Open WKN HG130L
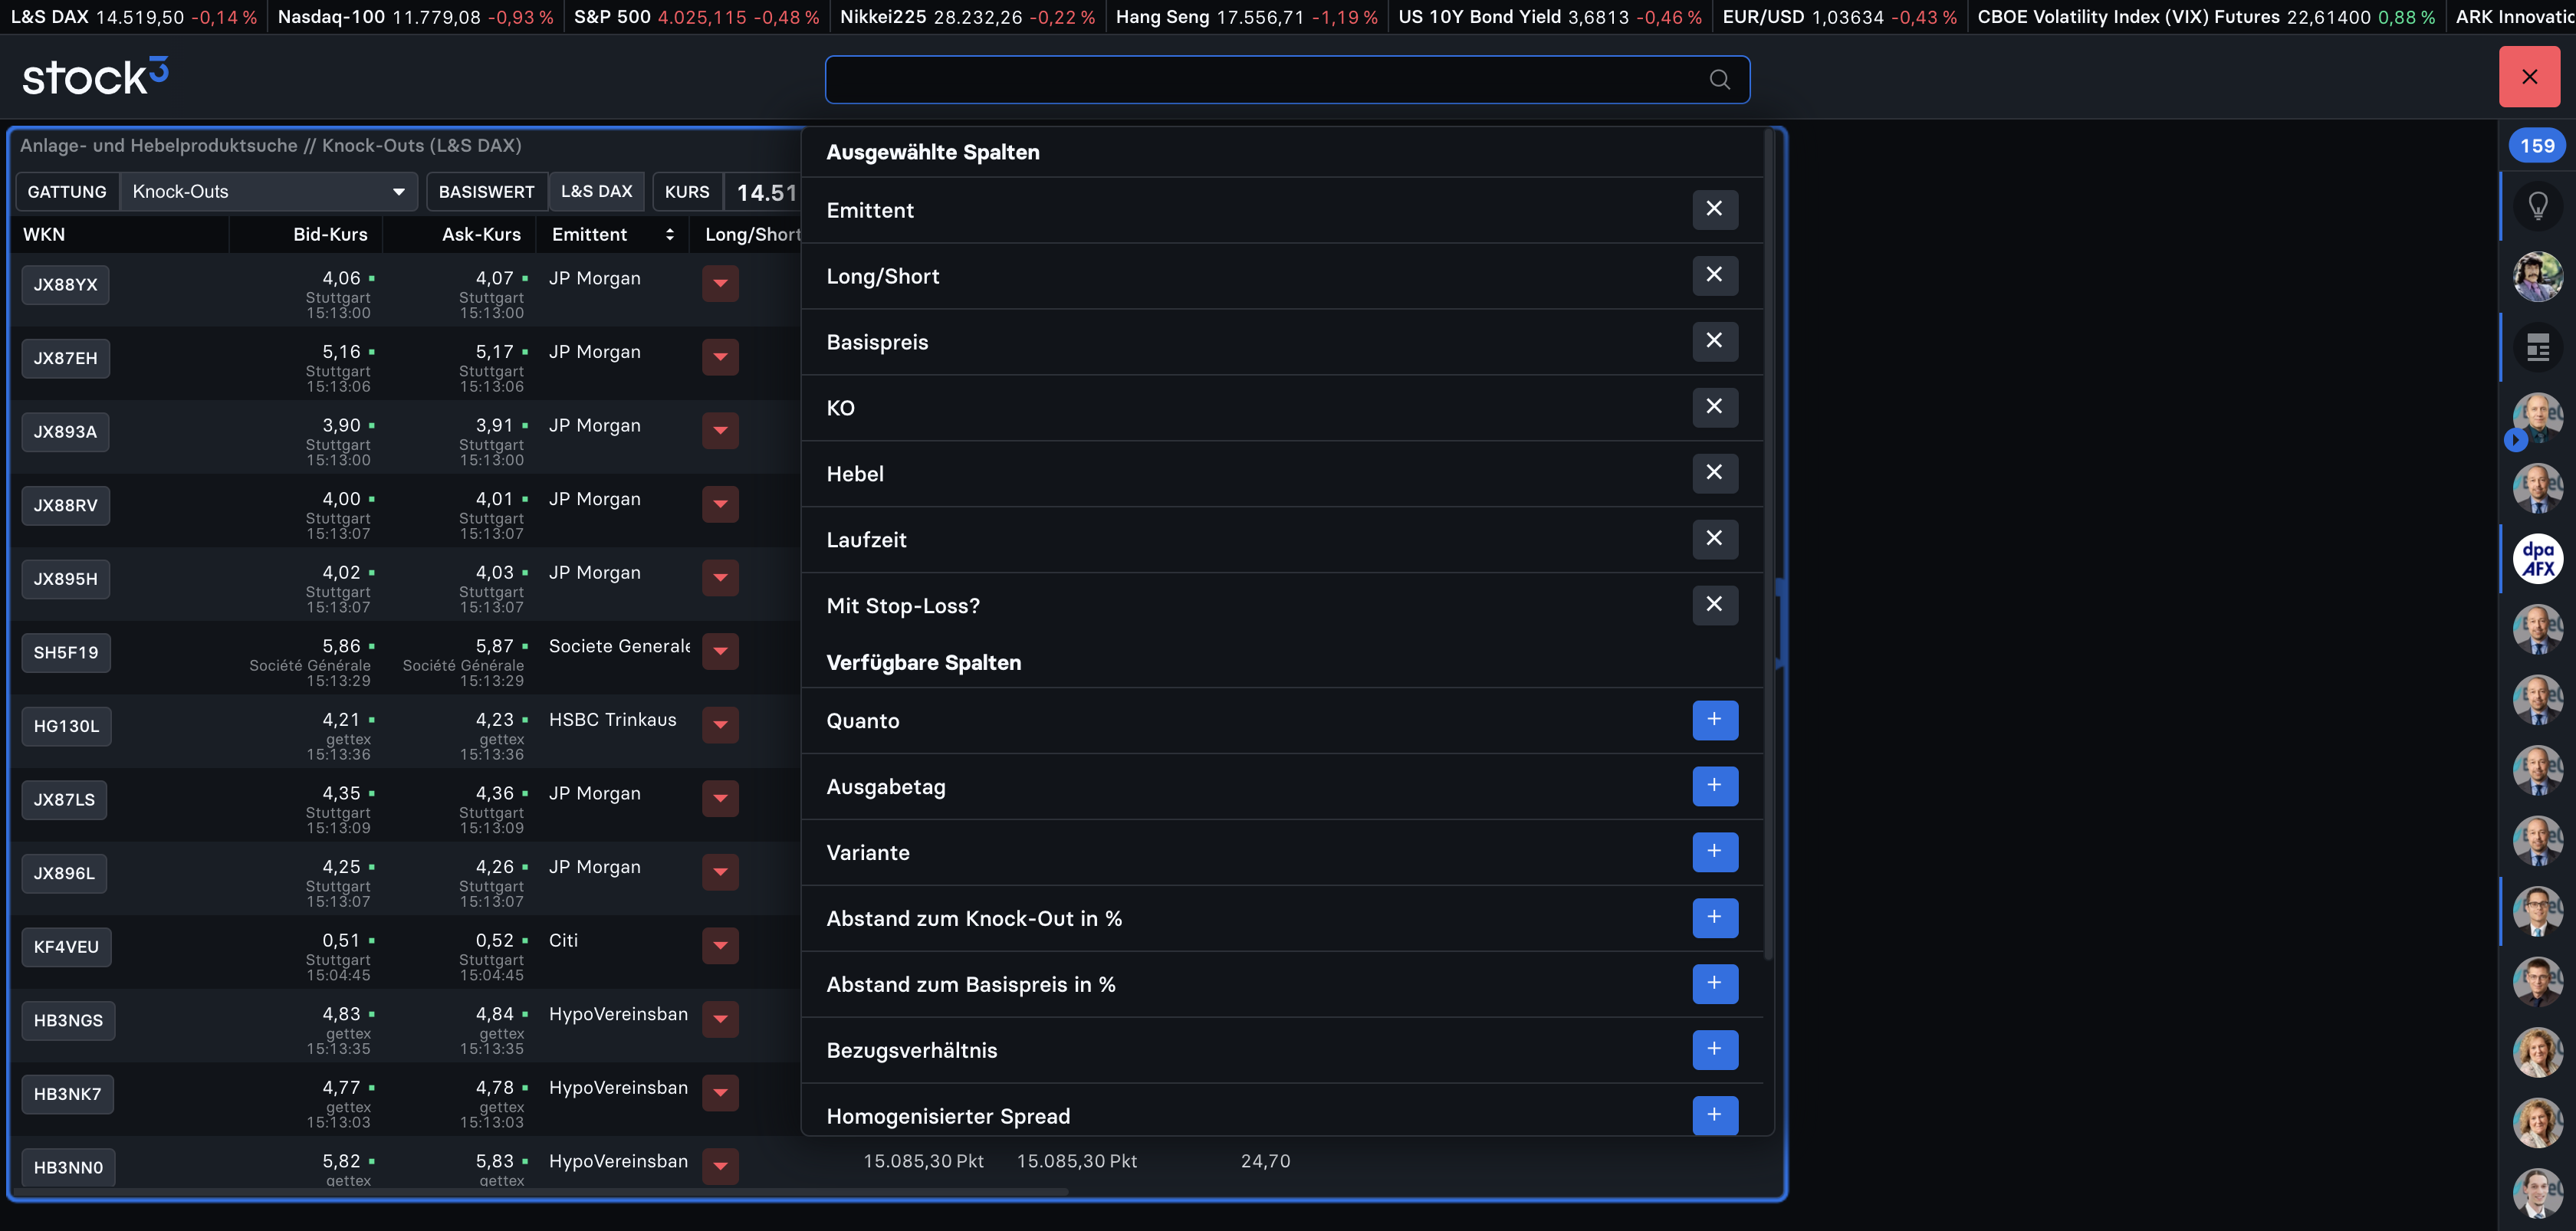Viewport: 2576px width, 1231px height. (67, 726)
